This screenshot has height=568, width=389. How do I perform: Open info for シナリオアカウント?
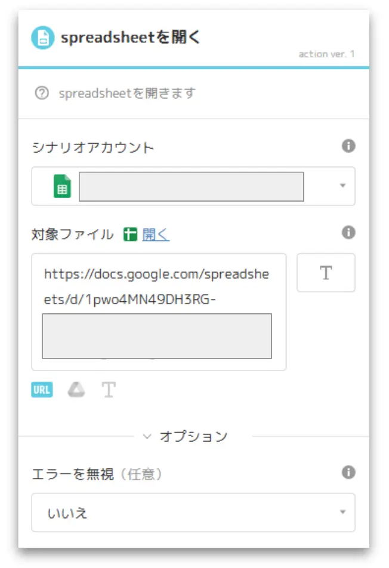coord(348,146)
